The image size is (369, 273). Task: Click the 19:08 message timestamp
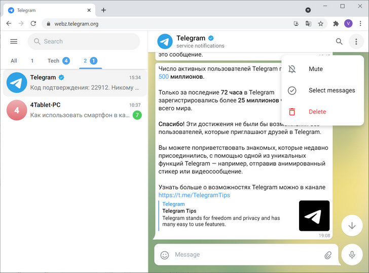coord(324,235)
